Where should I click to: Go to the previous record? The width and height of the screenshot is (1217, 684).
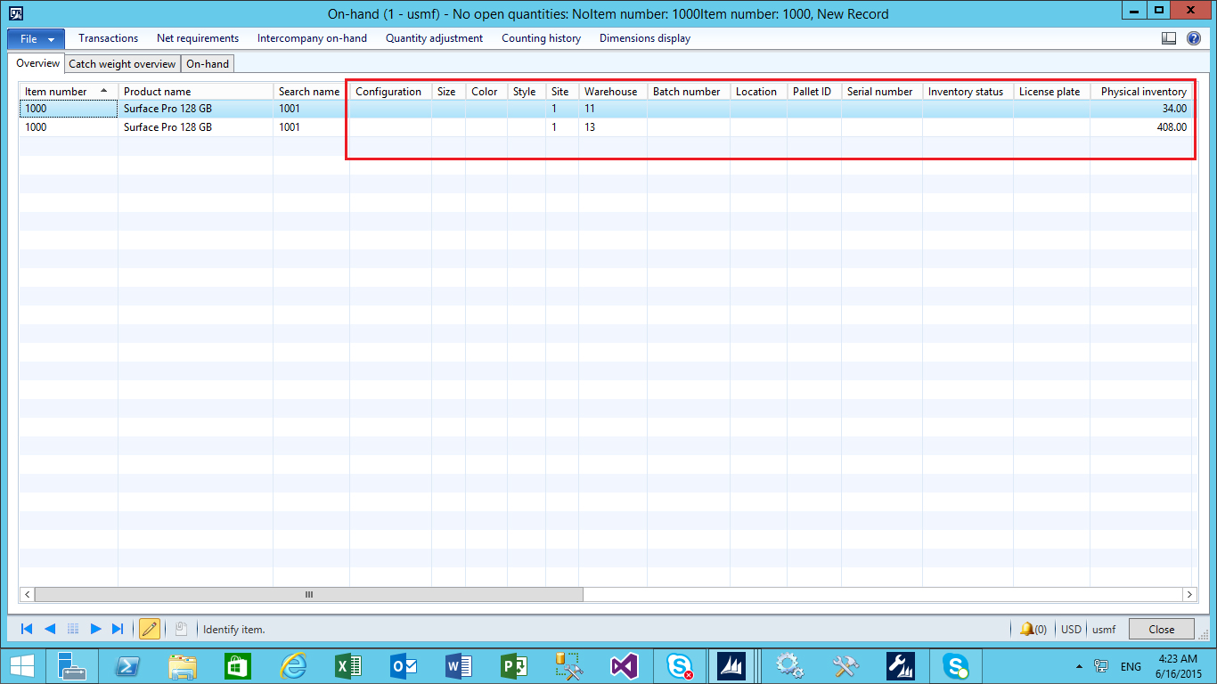[x=50, y=629]
